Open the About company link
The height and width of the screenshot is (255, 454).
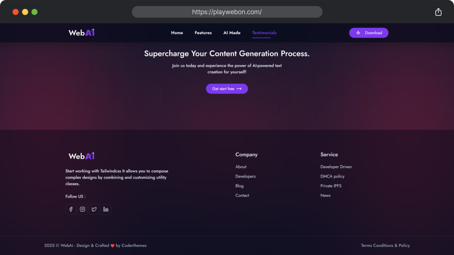[241, 167]
